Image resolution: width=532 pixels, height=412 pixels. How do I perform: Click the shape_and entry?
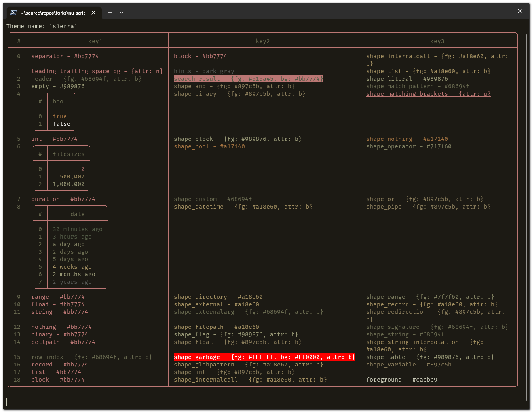pos(234,86)
